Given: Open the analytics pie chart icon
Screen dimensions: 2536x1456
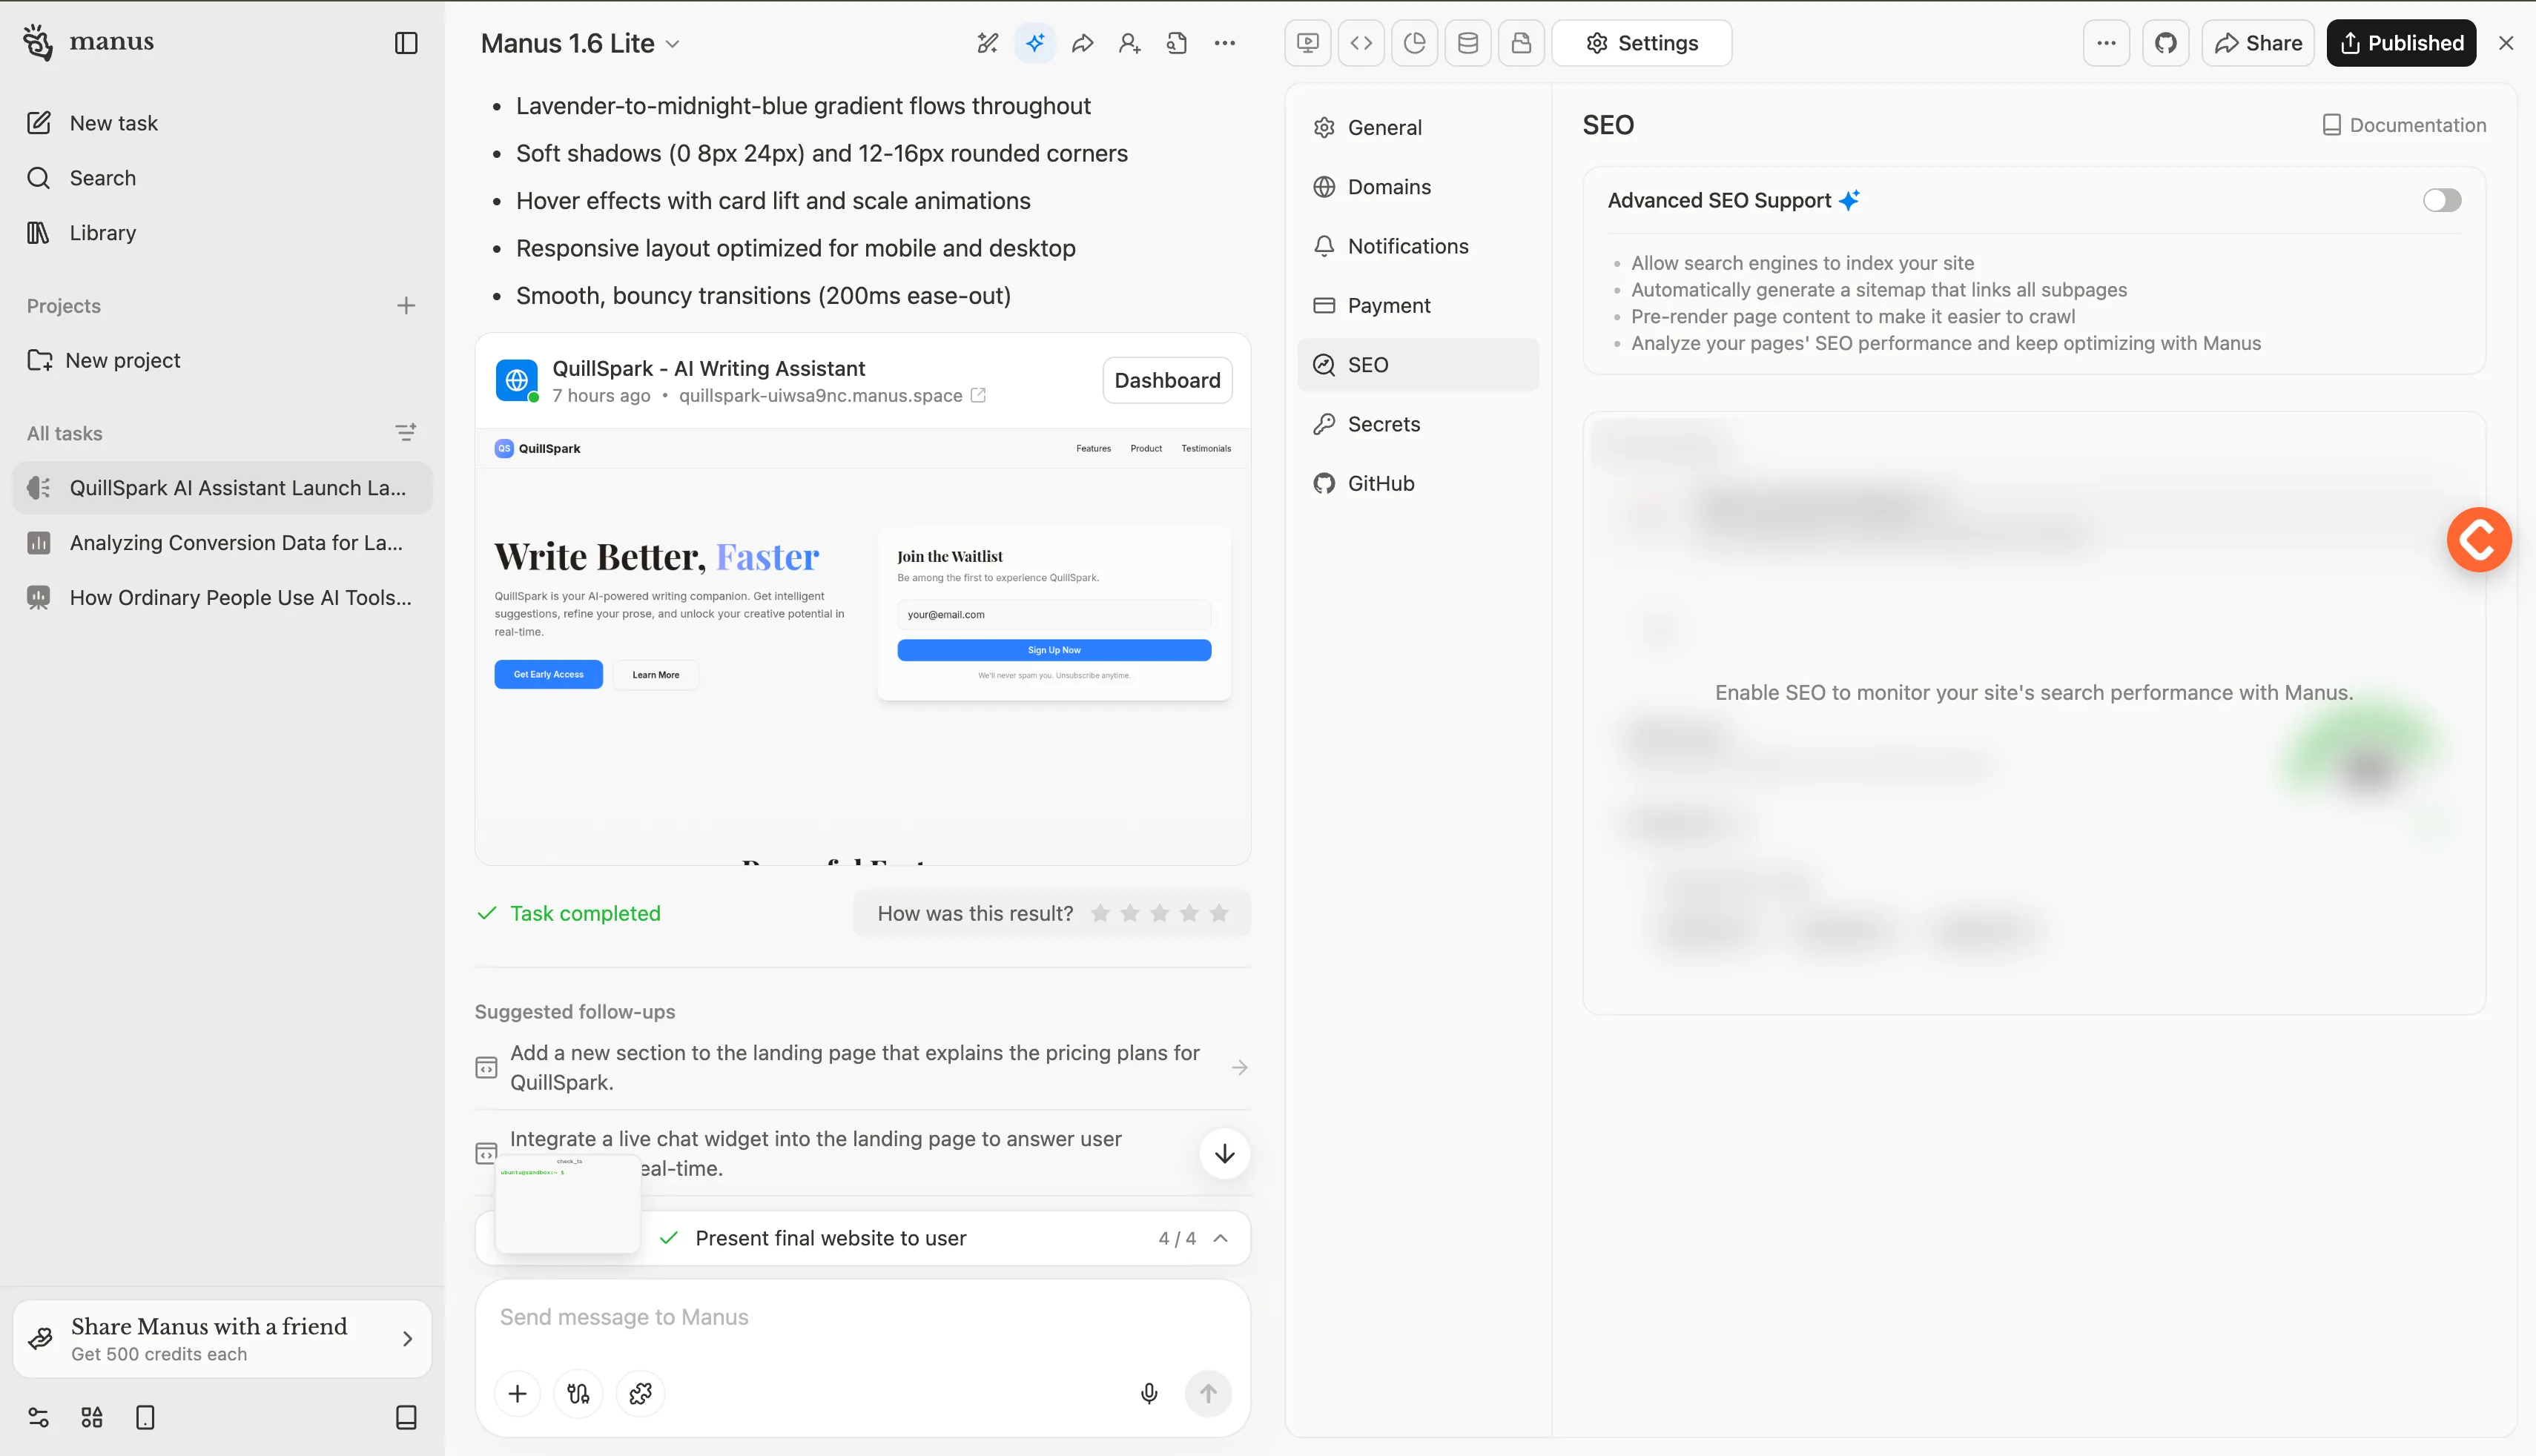Looking at the screenshot, I should (1414, 43).
